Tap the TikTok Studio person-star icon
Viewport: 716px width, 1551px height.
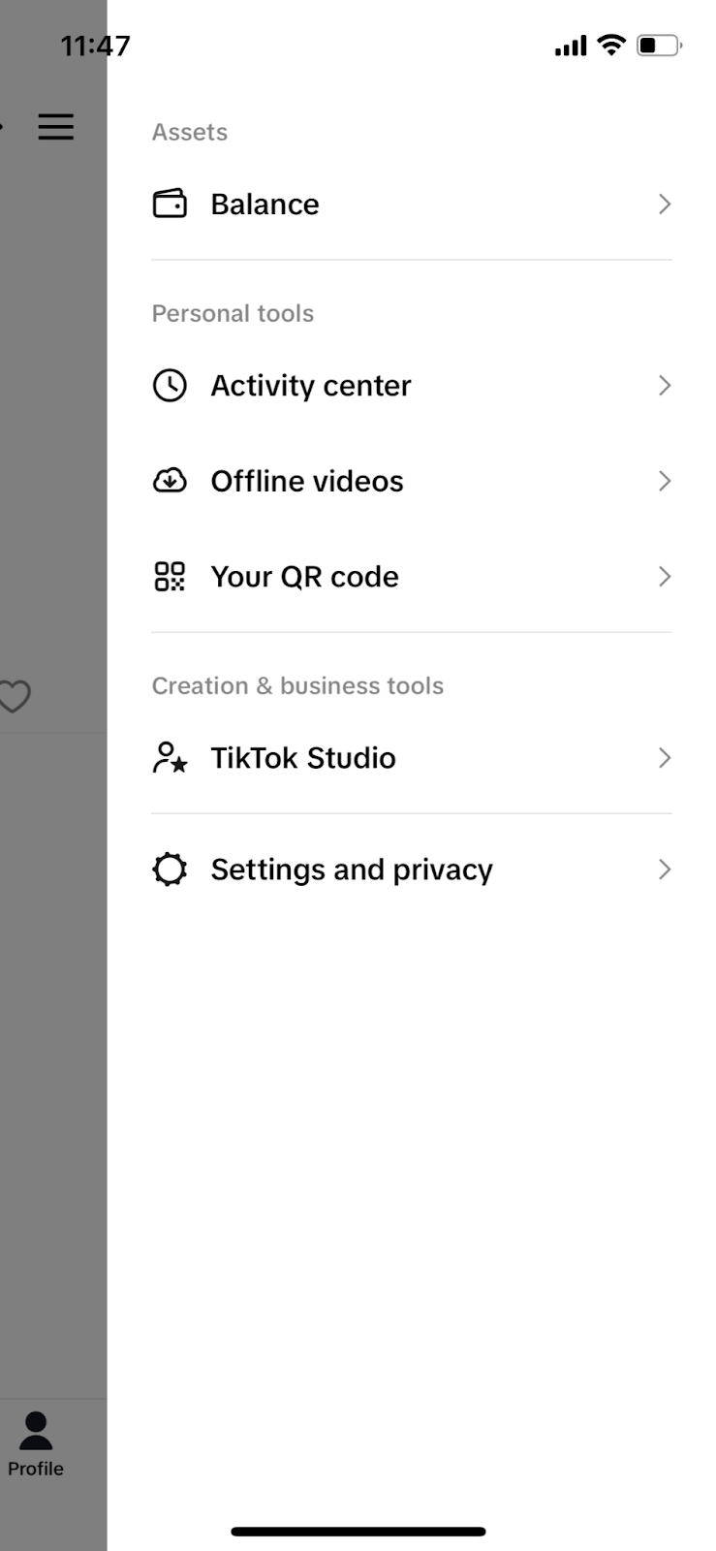pos(170,758)
